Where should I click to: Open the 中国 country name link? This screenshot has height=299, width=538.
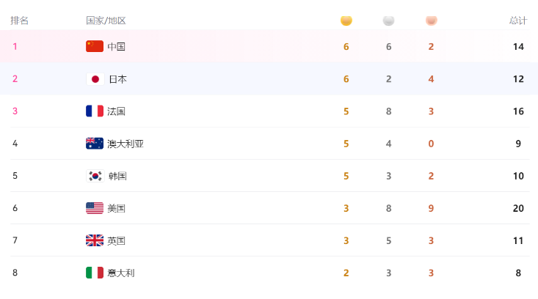[116, 47]
